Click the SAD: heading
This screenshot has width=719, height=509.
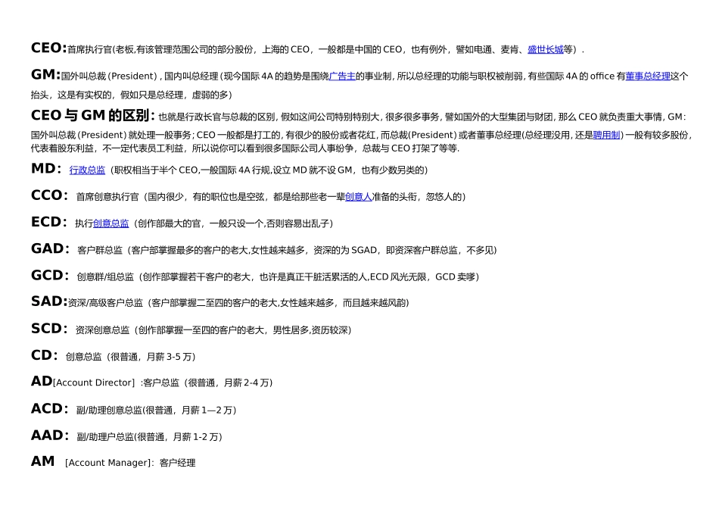(49, 301)
